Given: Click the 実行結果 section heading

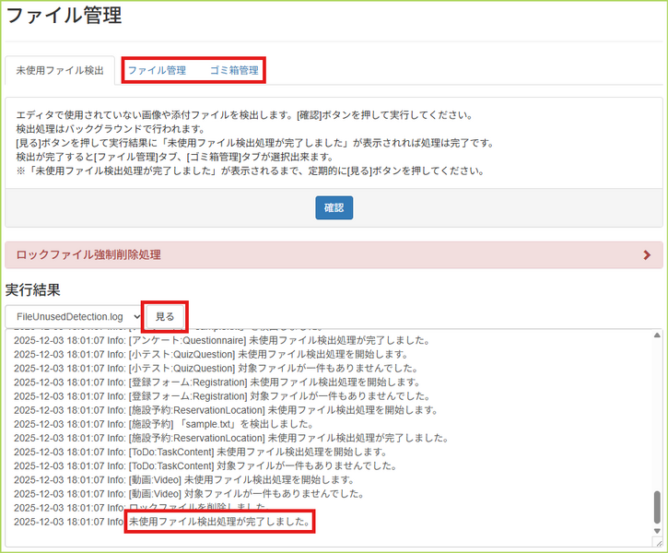Looking at the screenshot, I should tap(33, 289).
